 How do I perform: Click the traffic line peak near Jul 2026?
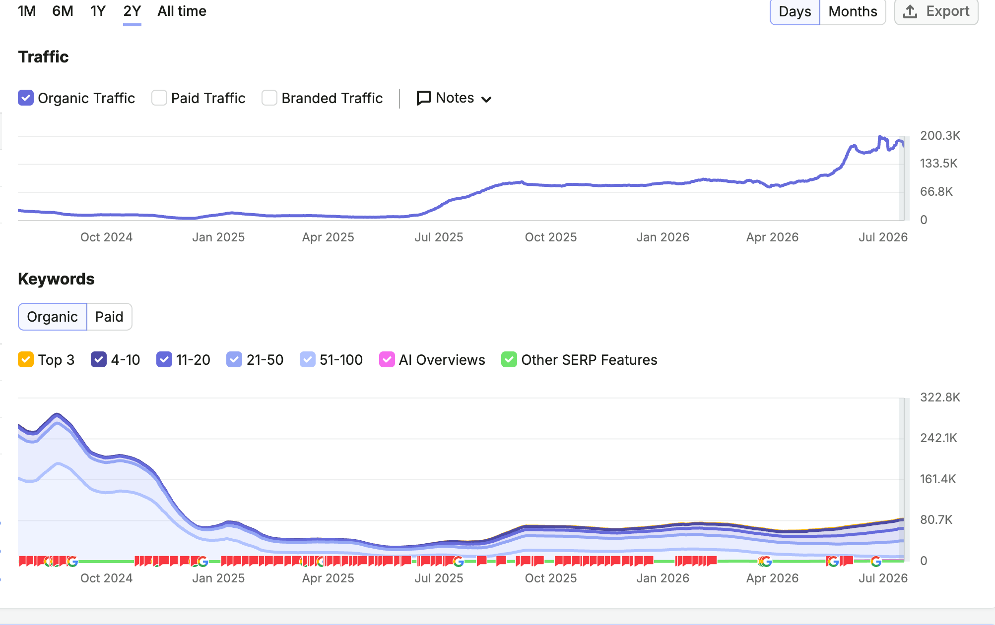point(880,136)
